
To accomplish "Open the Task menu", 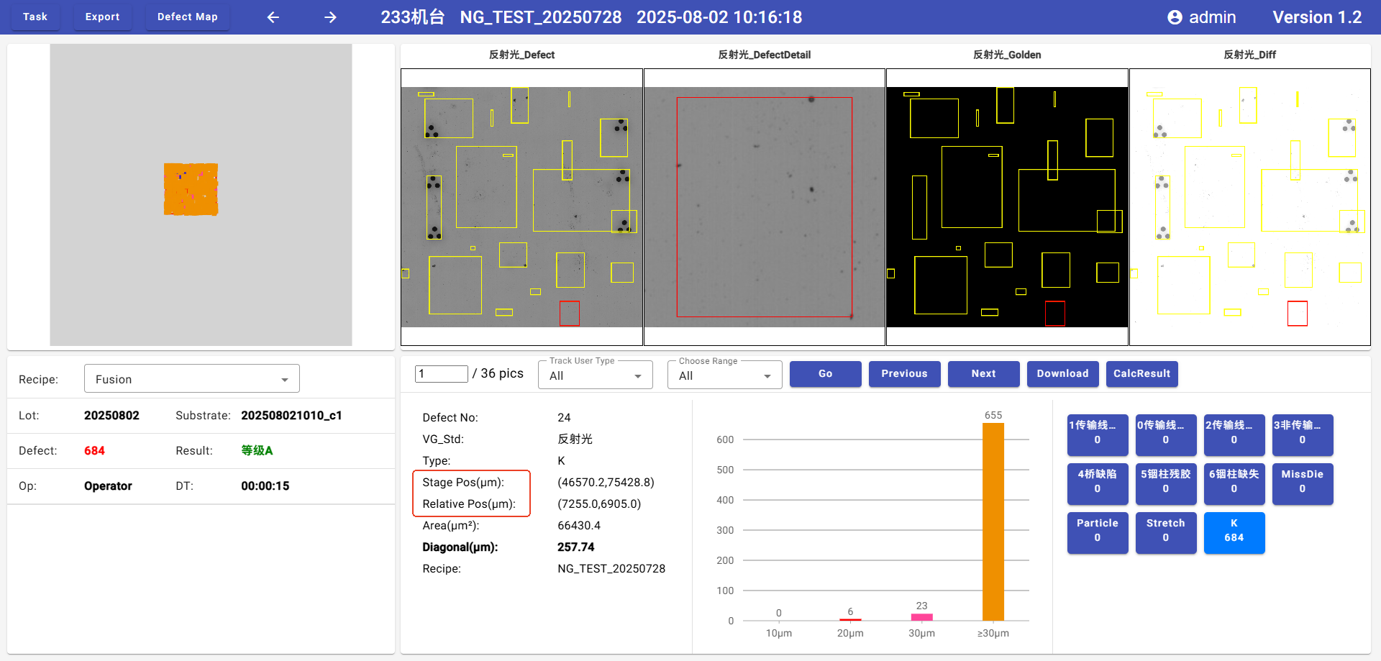I will point(35,17).
